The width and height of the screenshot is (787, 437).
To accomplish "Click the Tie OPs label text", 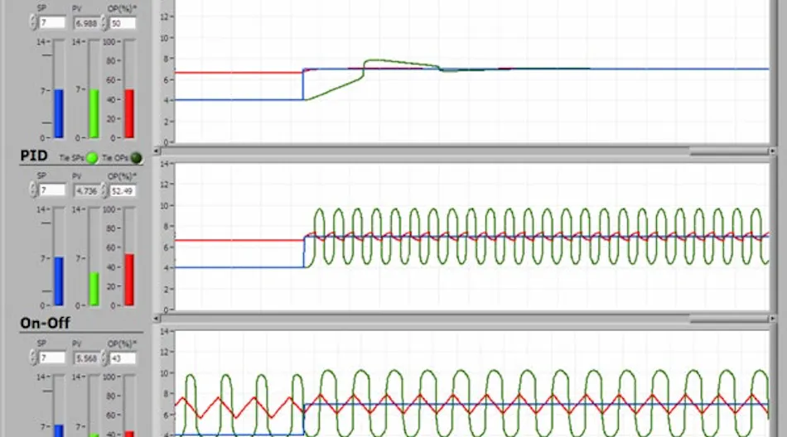I will click(x=115, y=158).
